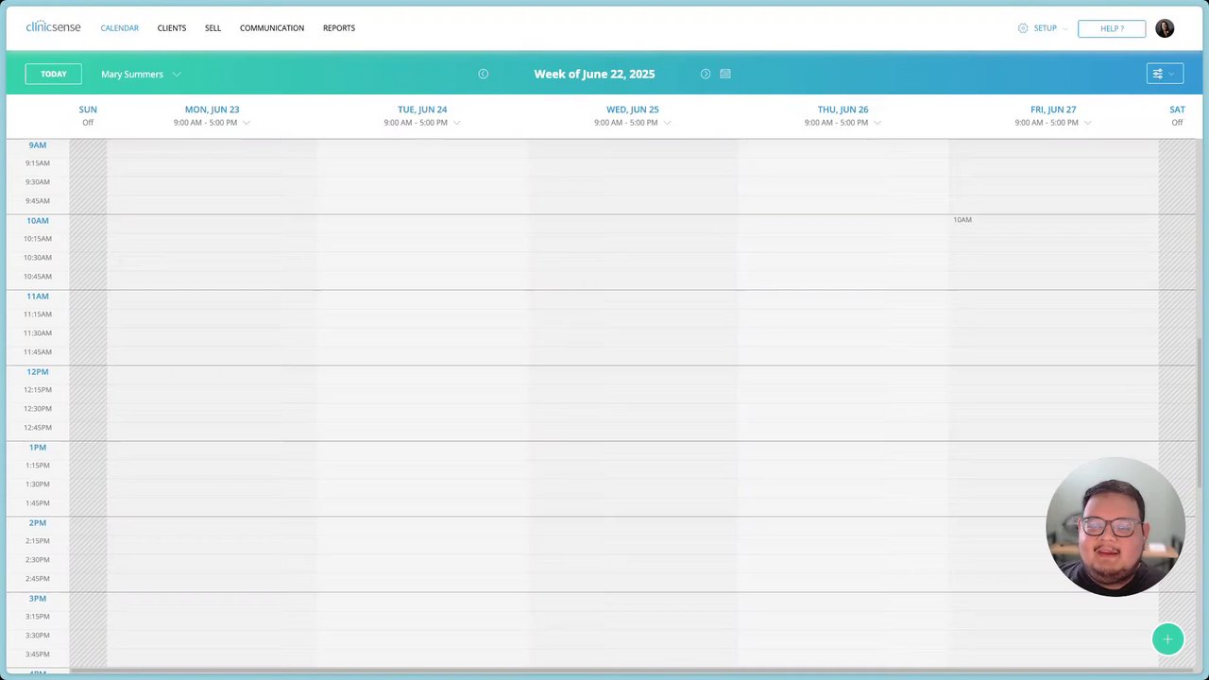The height and width of the screenshot is (680, 1209).
Task: Open the Setup menu
Action: [x=1045, y=28]
